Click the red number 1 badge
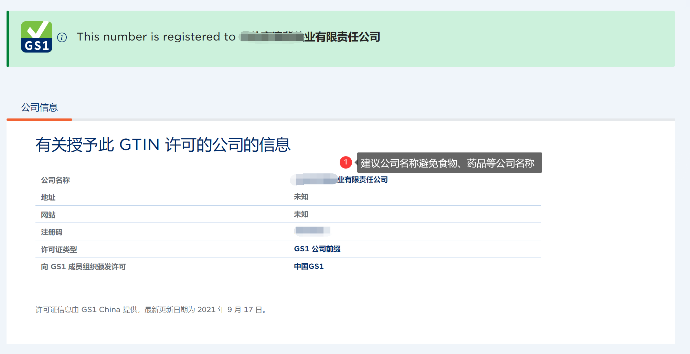690x354 pixels. pyautogui.click(x=346, y=162)
